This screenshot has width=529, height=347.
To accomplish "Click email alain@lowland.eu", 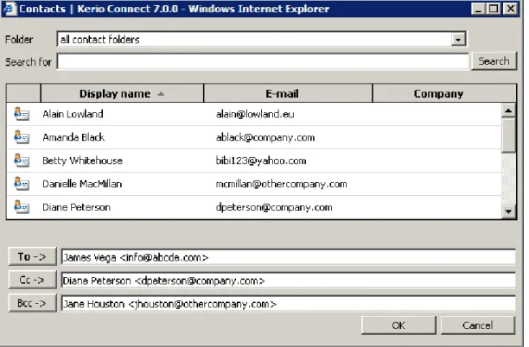I will point(255,114).
